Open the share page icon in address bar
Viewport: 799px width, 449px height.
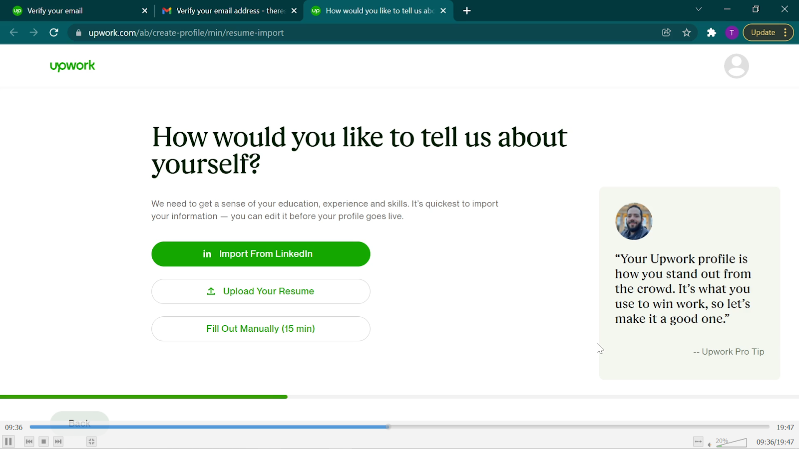click(x=666, y=32)
